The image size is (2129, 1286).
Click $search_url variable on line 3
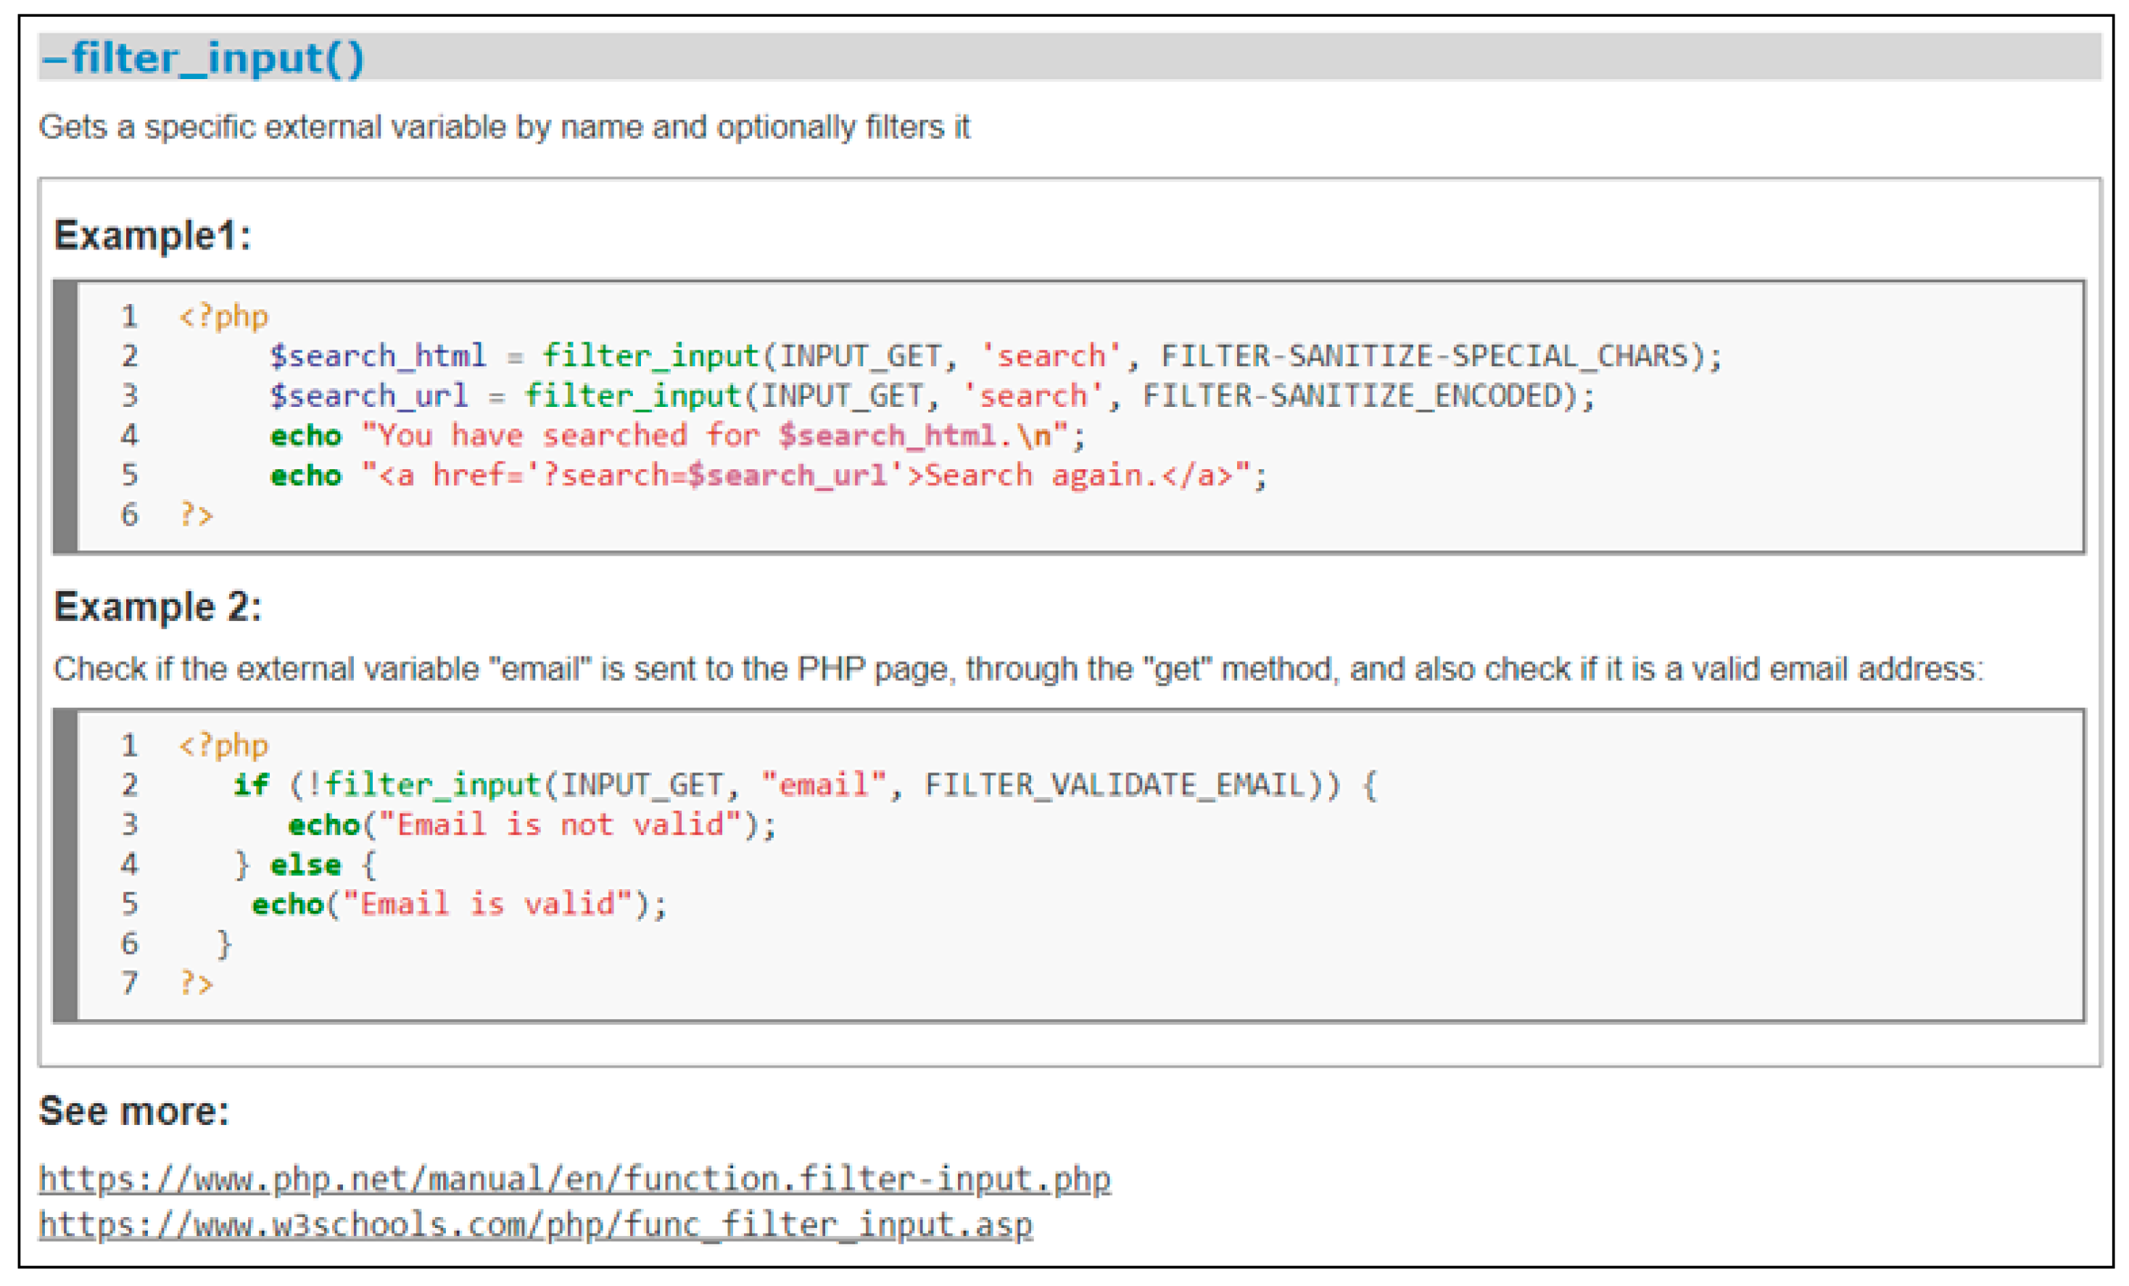click(368, 396)
